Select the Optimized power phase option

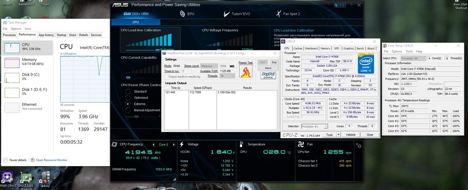tap(128, 98)
